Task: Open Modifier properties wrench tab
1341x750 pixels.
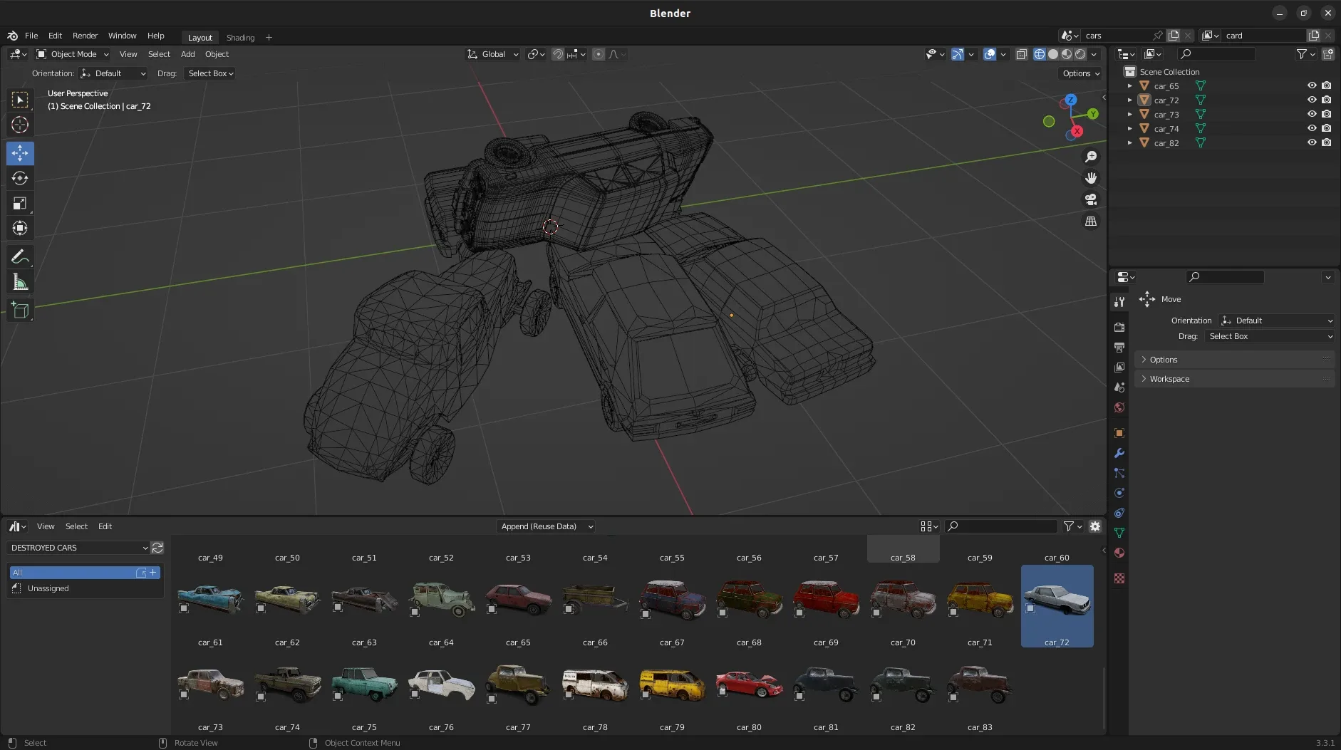Action: 1119,453
